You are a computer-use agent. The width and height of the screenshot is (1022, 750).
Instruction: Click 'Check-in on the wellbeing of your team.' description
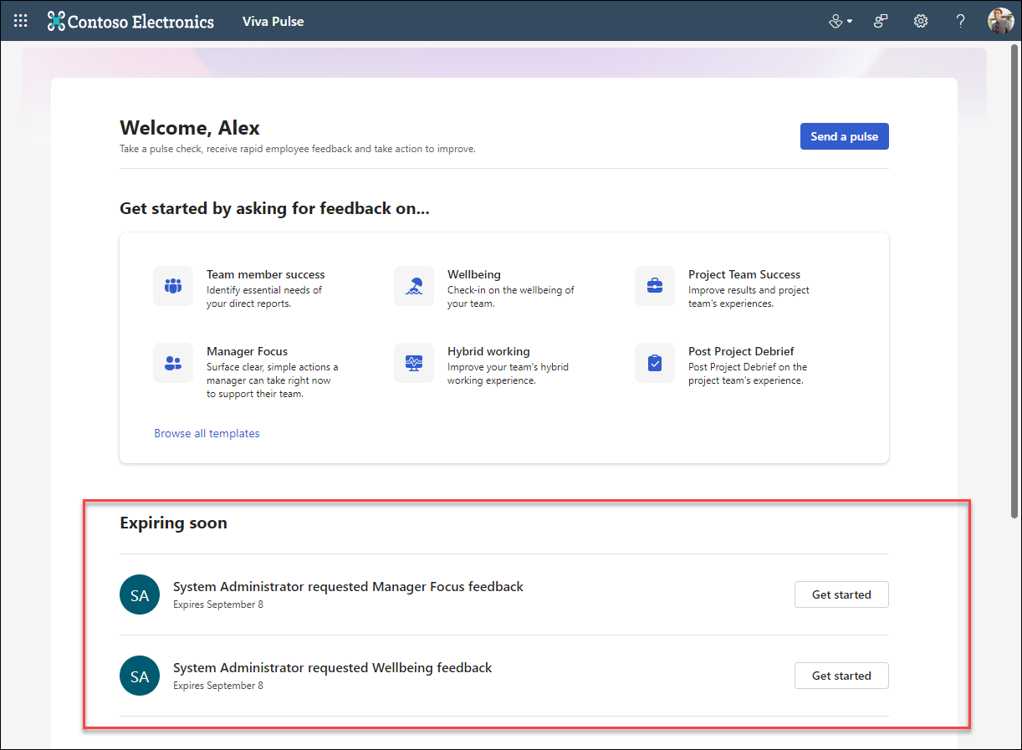pyautogui.click(x=511, y=297)
